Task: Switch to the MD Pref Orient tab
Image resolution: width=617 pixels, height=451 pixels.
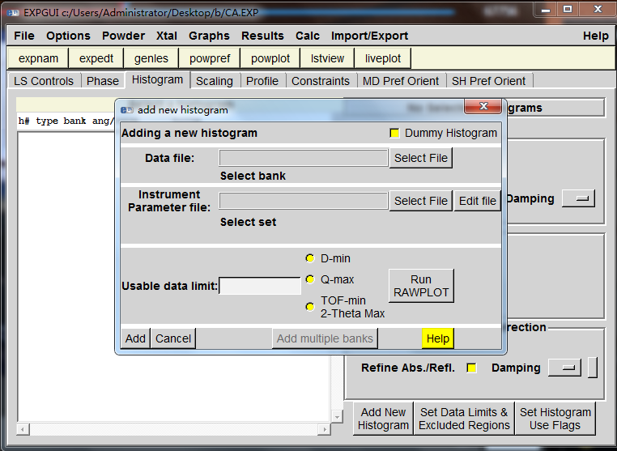Action: tap(401, 81)
